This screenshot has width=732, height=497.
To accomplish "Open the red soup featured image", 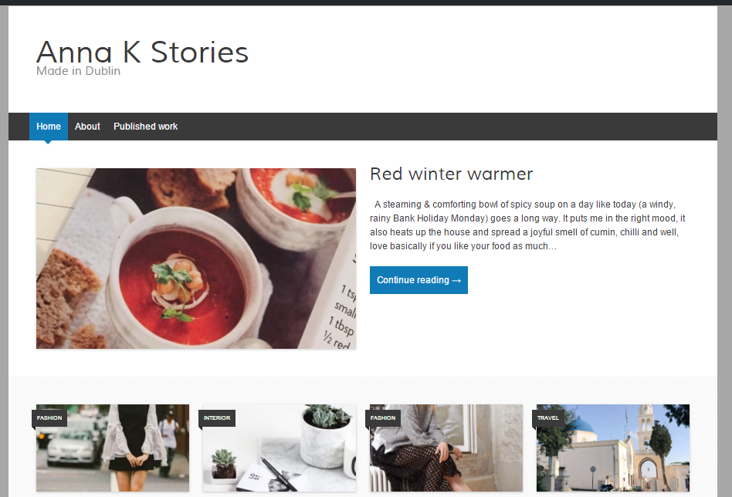I will click(196, 259).
